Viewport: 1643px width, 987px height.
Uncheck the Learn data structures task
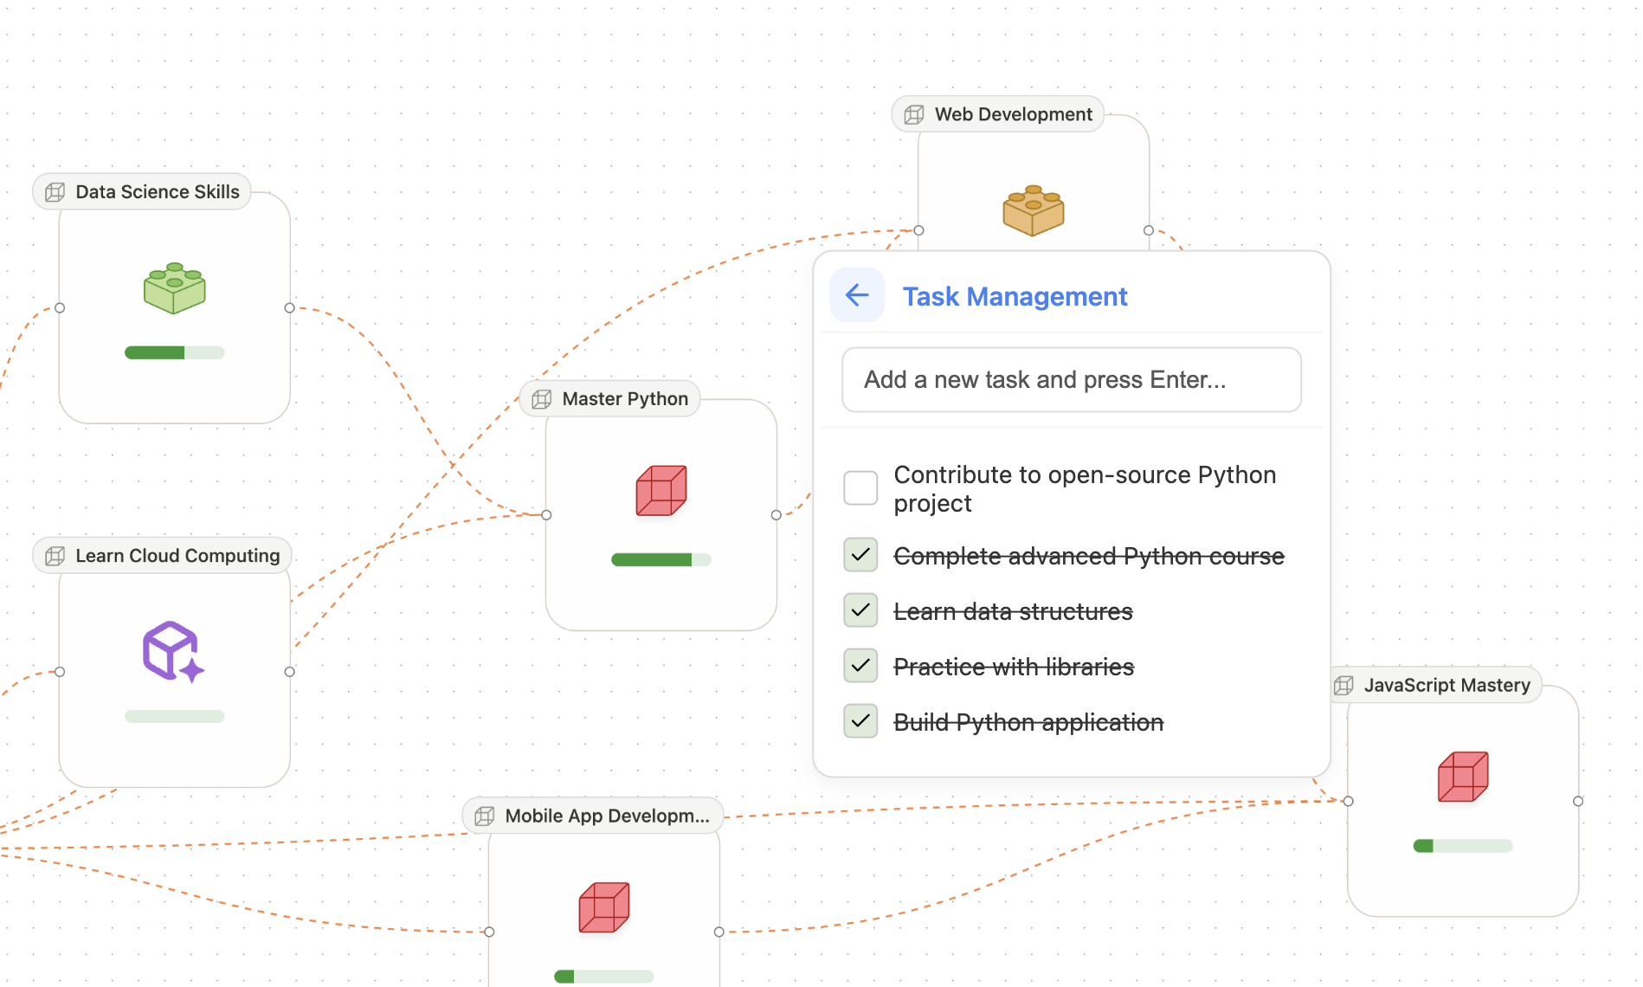[x=860, y=610]
